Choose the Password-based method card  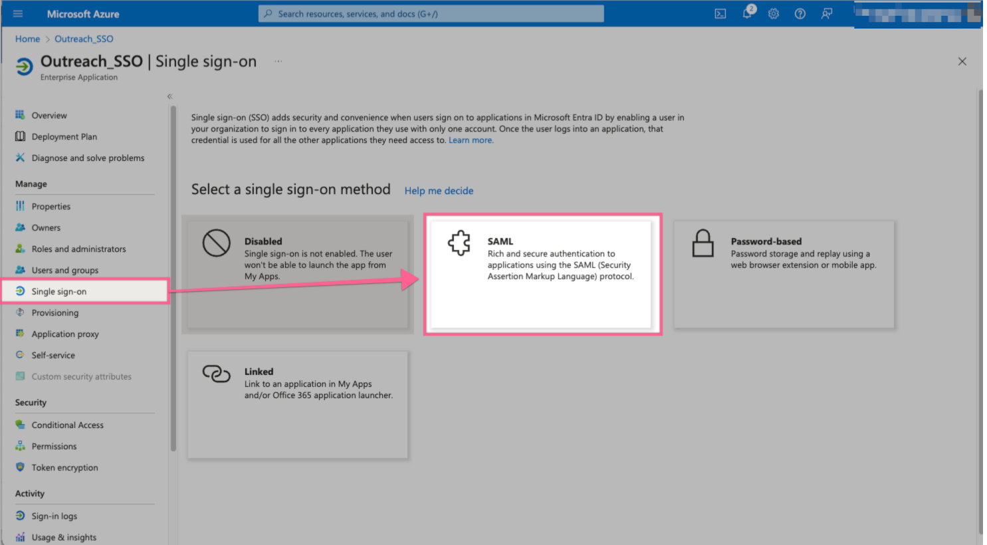tap(784, 274)
